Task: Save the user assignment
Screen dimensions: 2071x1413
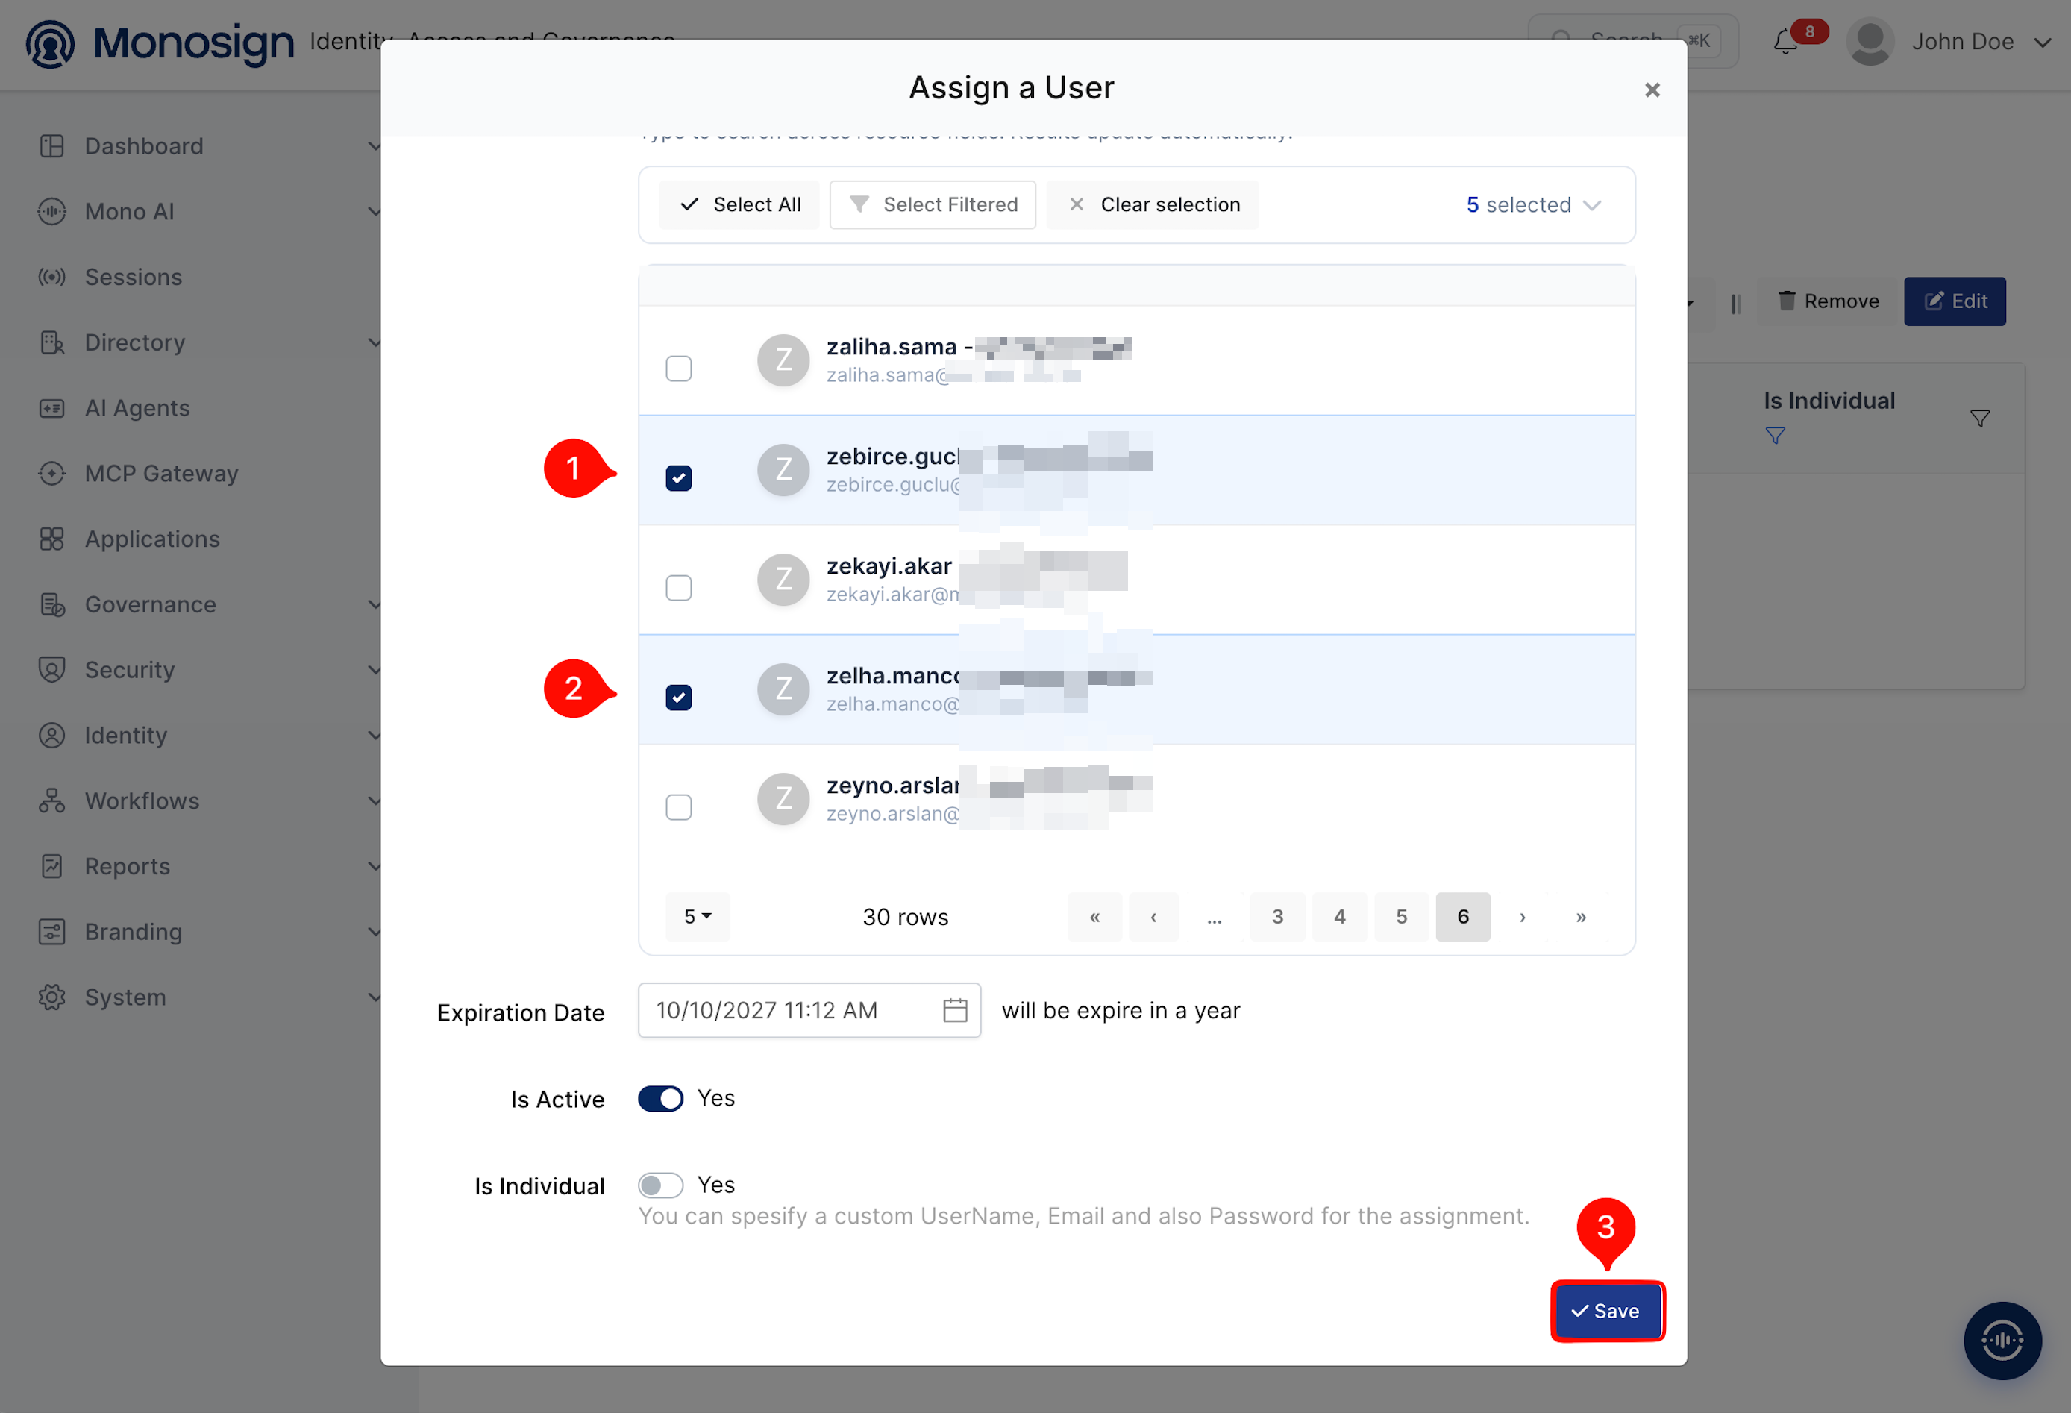Action: pos(1607,1311)
